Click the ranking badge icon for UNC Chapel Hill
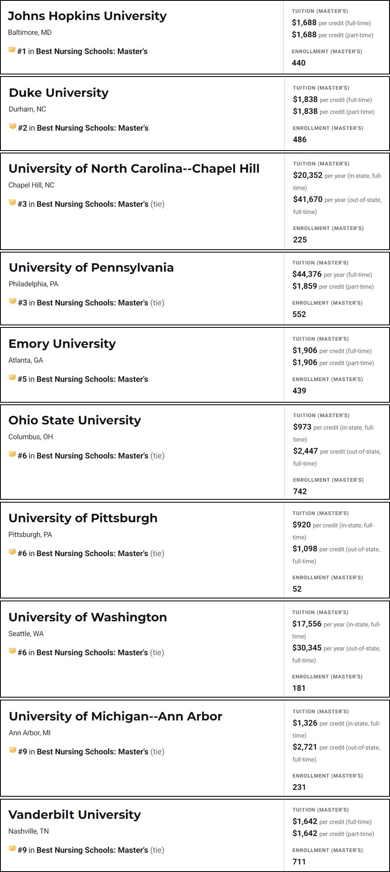The height and width of the screenshot is (872, 390). coord(12,203)
